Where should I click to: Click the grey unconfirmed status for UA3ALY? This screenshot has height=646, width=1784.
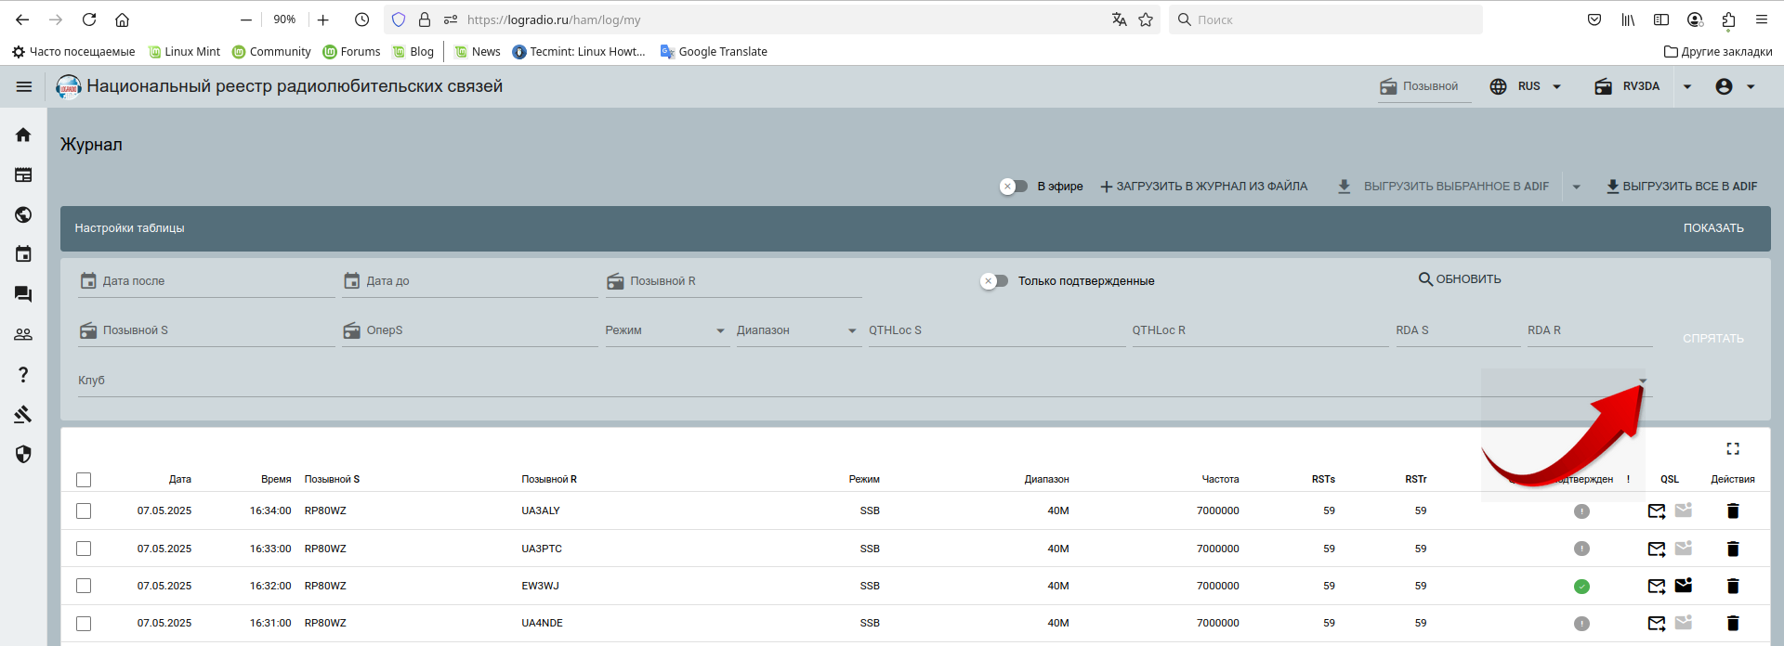(x=1581, y=510)
